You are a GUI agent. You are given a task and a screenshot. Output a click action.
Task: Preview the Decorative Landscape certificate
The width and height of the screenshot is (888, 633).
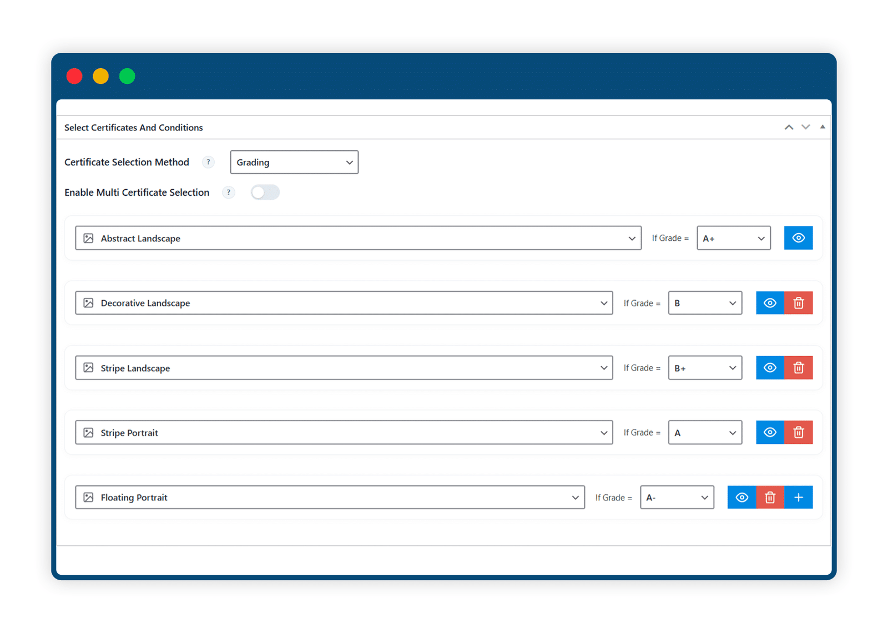(x=770, y=303)
